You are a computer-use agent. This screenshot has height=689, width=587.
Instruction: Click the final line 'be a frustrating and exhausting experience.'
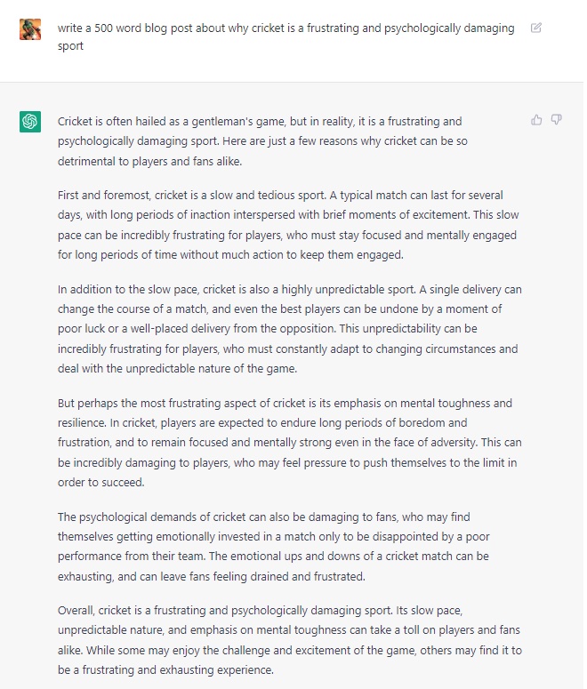165,670
